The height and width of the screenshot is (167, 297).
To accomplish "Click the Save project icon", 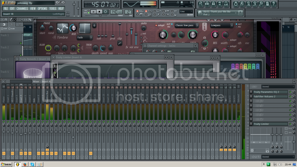I will (x=248, y=4).
